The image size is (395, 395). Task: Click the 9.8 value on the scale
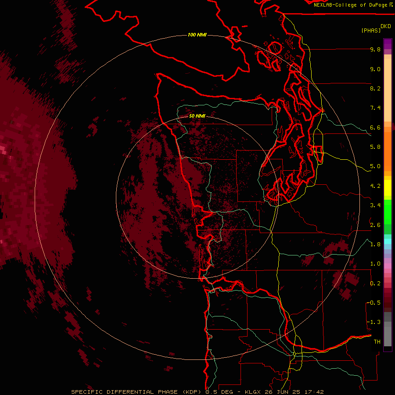[x=375, y=49]
